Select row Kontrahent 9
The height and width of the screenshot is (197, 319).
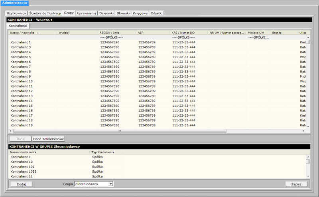tap(157, 76)
